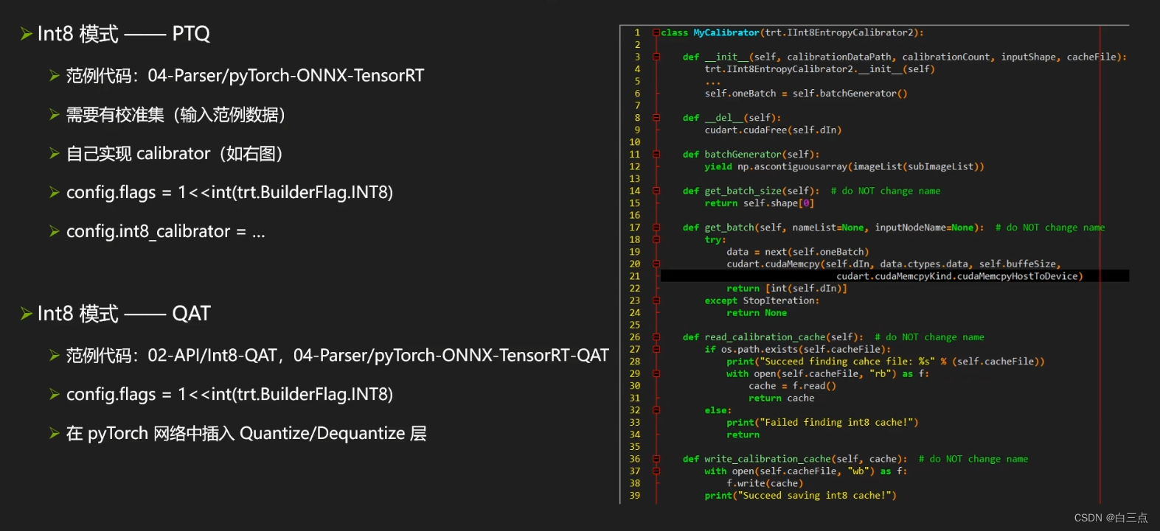Click the 'Int8 模式 —— QAT' heading
This screenshot has width=1160, height=531.
click(x=123, y=314)
